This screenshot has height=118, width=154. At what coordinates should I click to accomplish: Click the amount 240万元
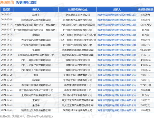pyautogui.click(x=146, y=100)
